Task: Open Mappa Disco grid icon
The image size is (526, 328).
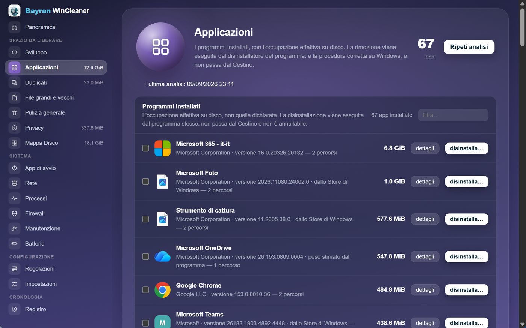Action: (x=14, y=143)
